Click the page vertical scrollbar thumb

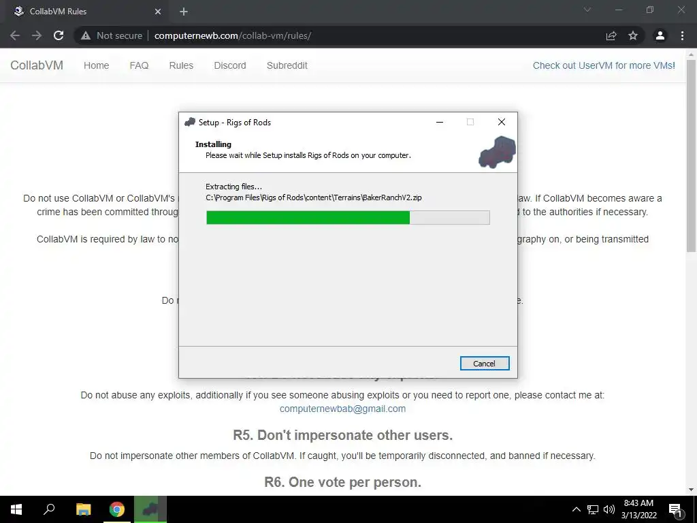click(x=691, y=156)
